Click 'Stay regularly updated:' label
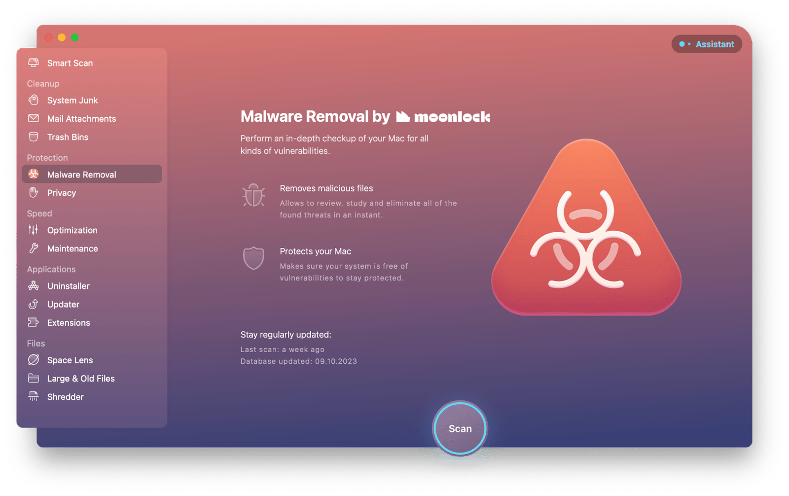Viewport: 789px width, 496px height. click(286, 334)
